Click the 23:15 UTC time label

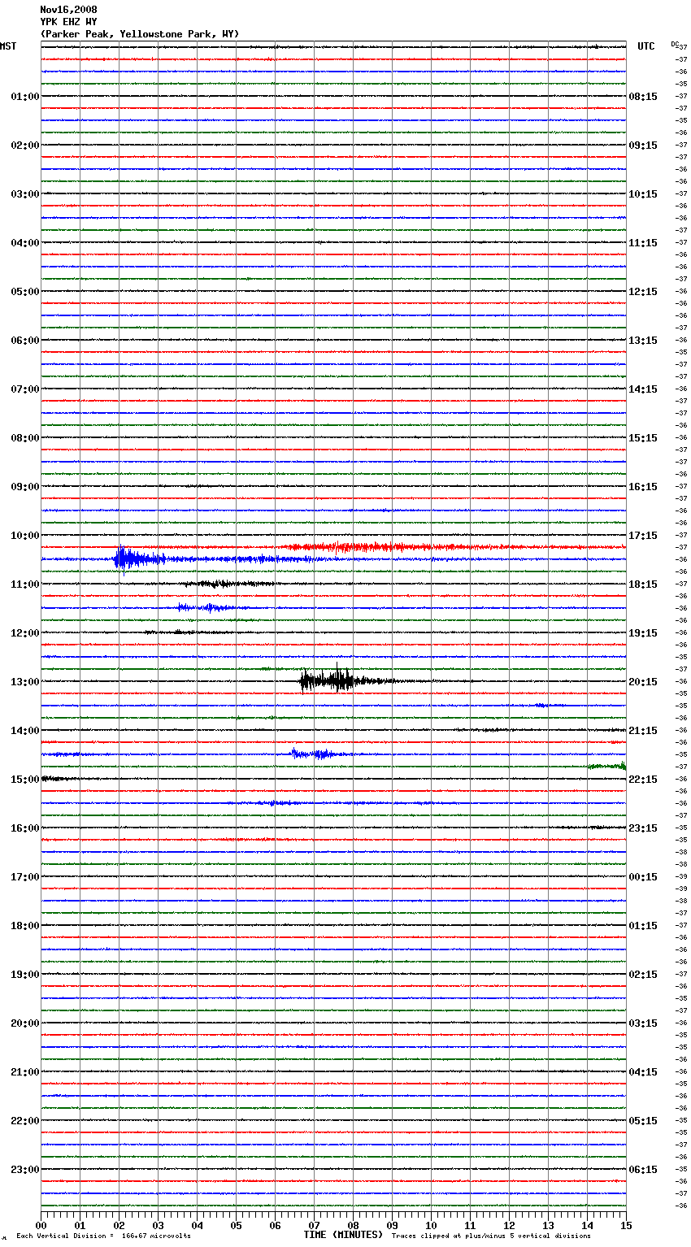[x=643, y=828]
